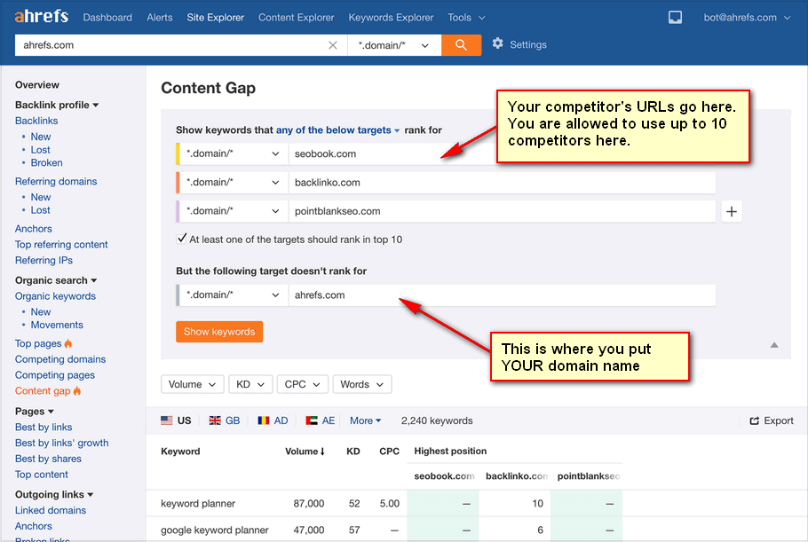Open Alerts in top navigation
The height and width of the screenshot is (542, 808).
click(160, 18)
